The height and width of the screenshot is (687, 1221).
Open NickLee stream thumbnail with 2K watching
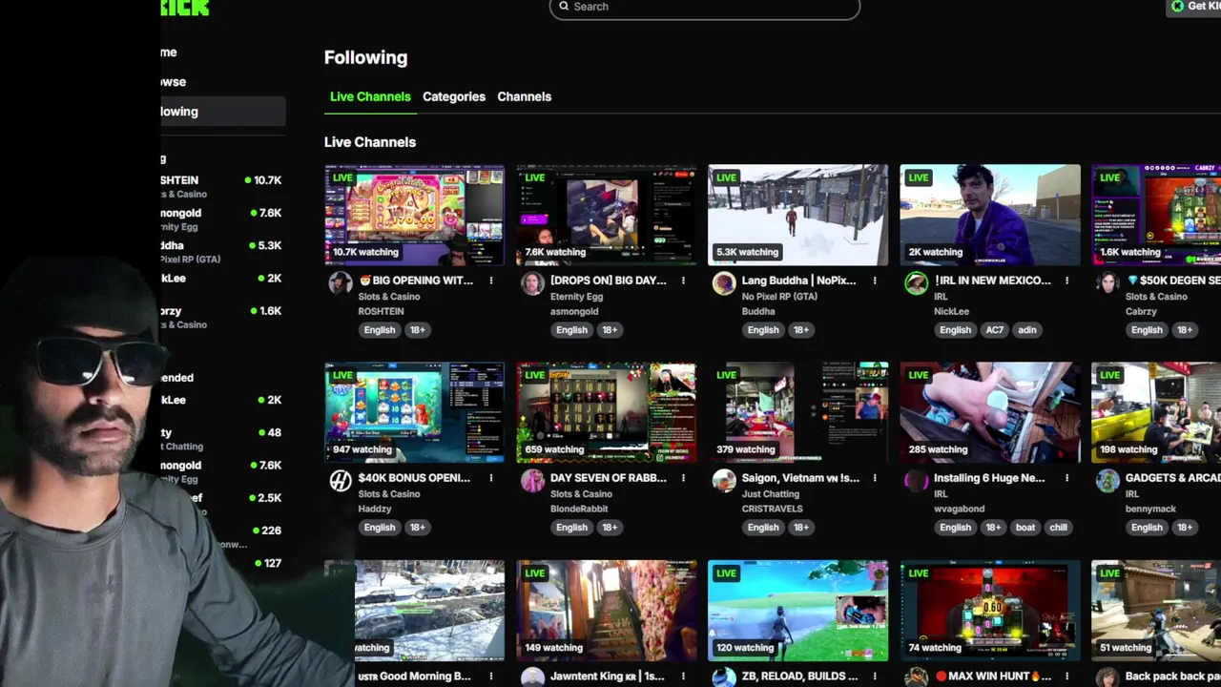(990, 215)
